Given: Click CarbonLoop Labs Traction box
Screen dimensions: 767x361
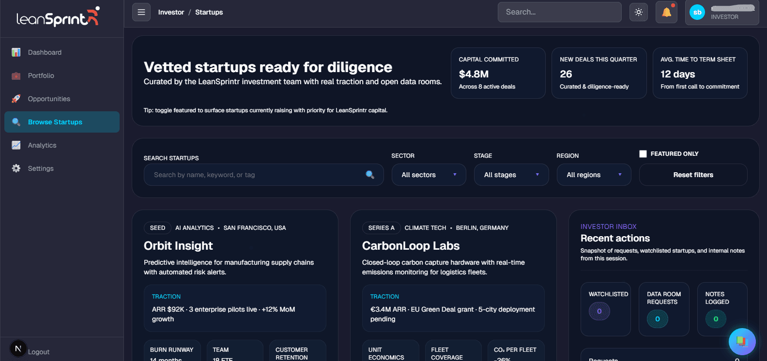Looking at the screenshot, I should [x=453, y=308].
